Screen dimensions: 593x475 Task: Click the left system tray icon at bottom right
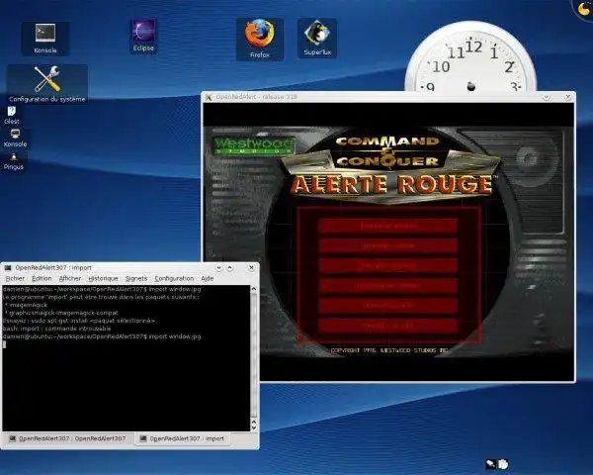[490, 464]
